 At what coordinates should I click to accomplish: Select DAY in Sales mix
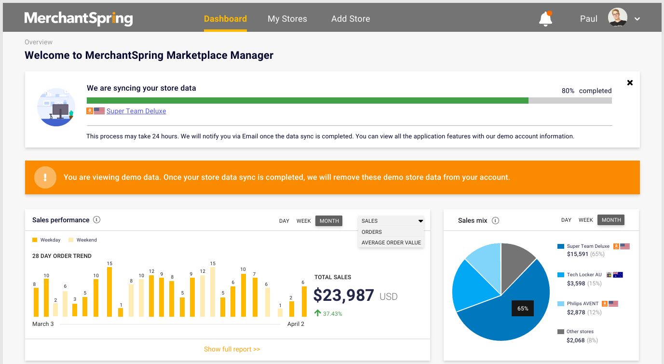(x=566, y=220)
